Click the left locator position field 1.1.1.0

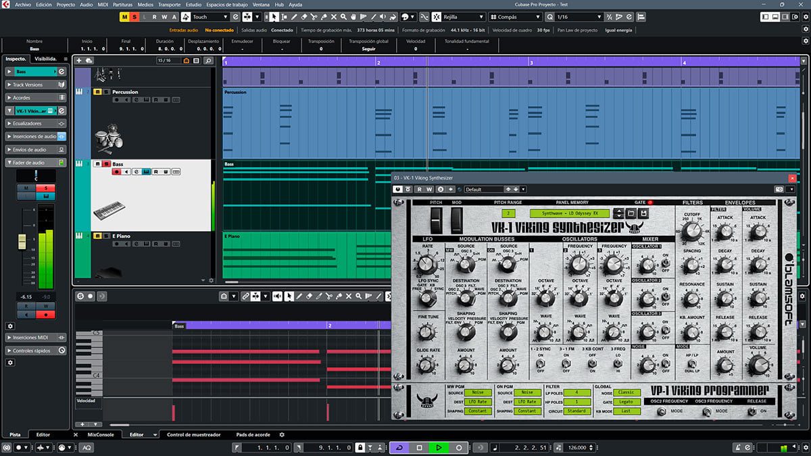coord(266,447)
